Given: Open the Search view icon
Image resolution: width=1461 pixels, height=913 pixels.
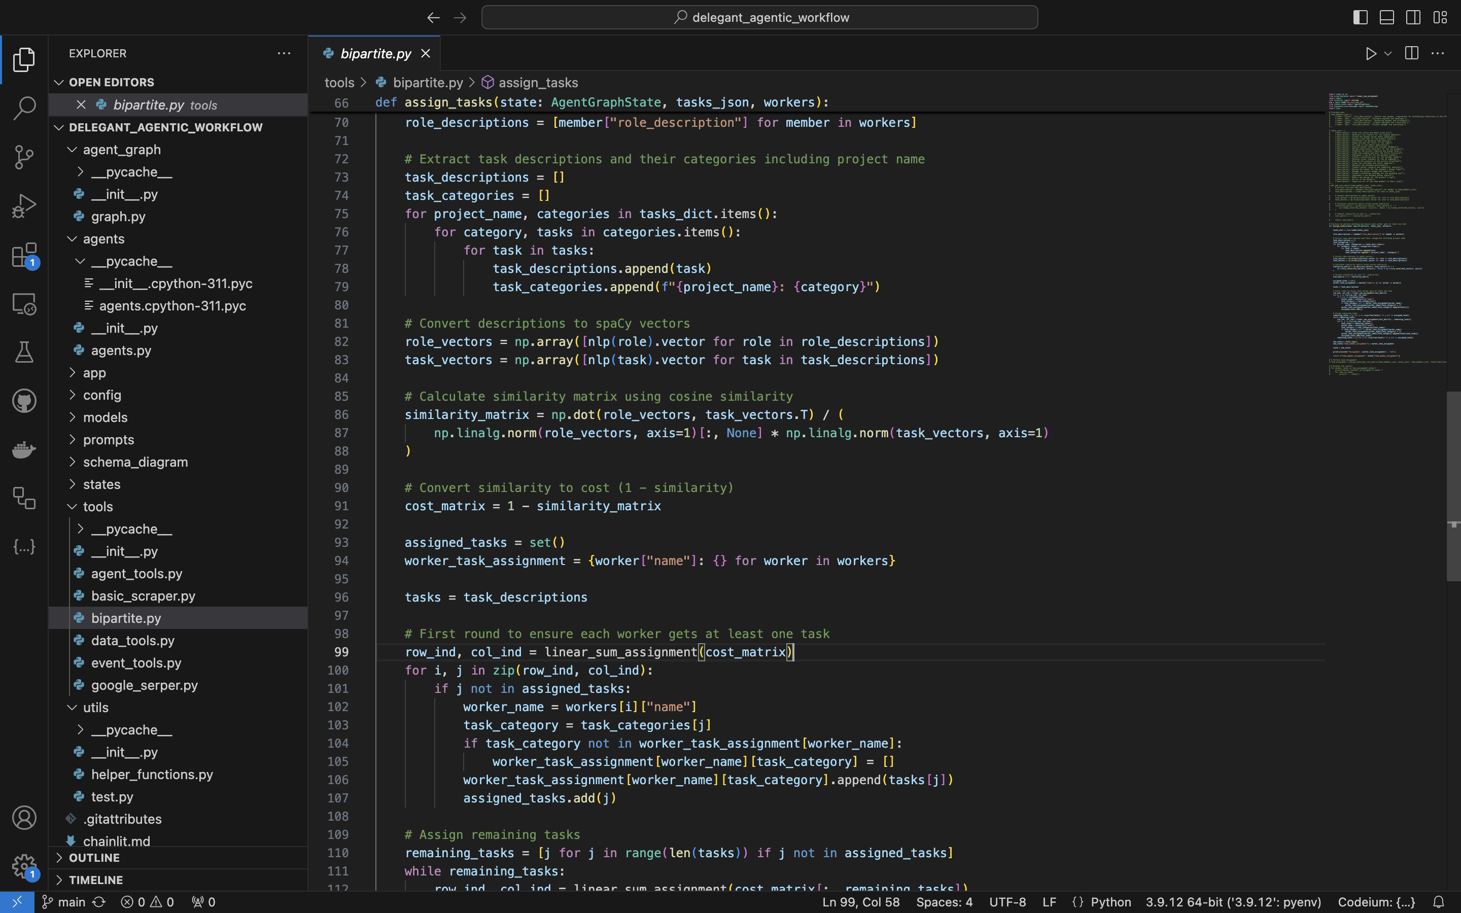Looking at the screenshot, I should coord(24,108).
